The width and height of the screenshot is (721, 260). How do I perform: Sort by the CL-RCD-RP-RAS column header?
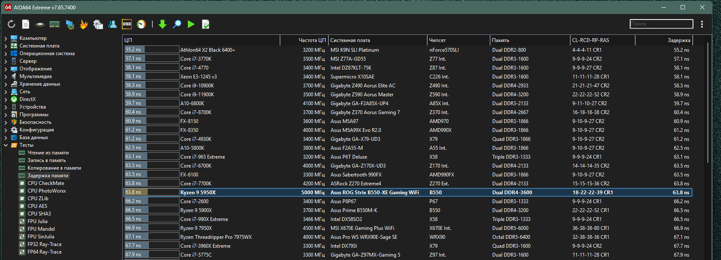(x=603, y=40)
